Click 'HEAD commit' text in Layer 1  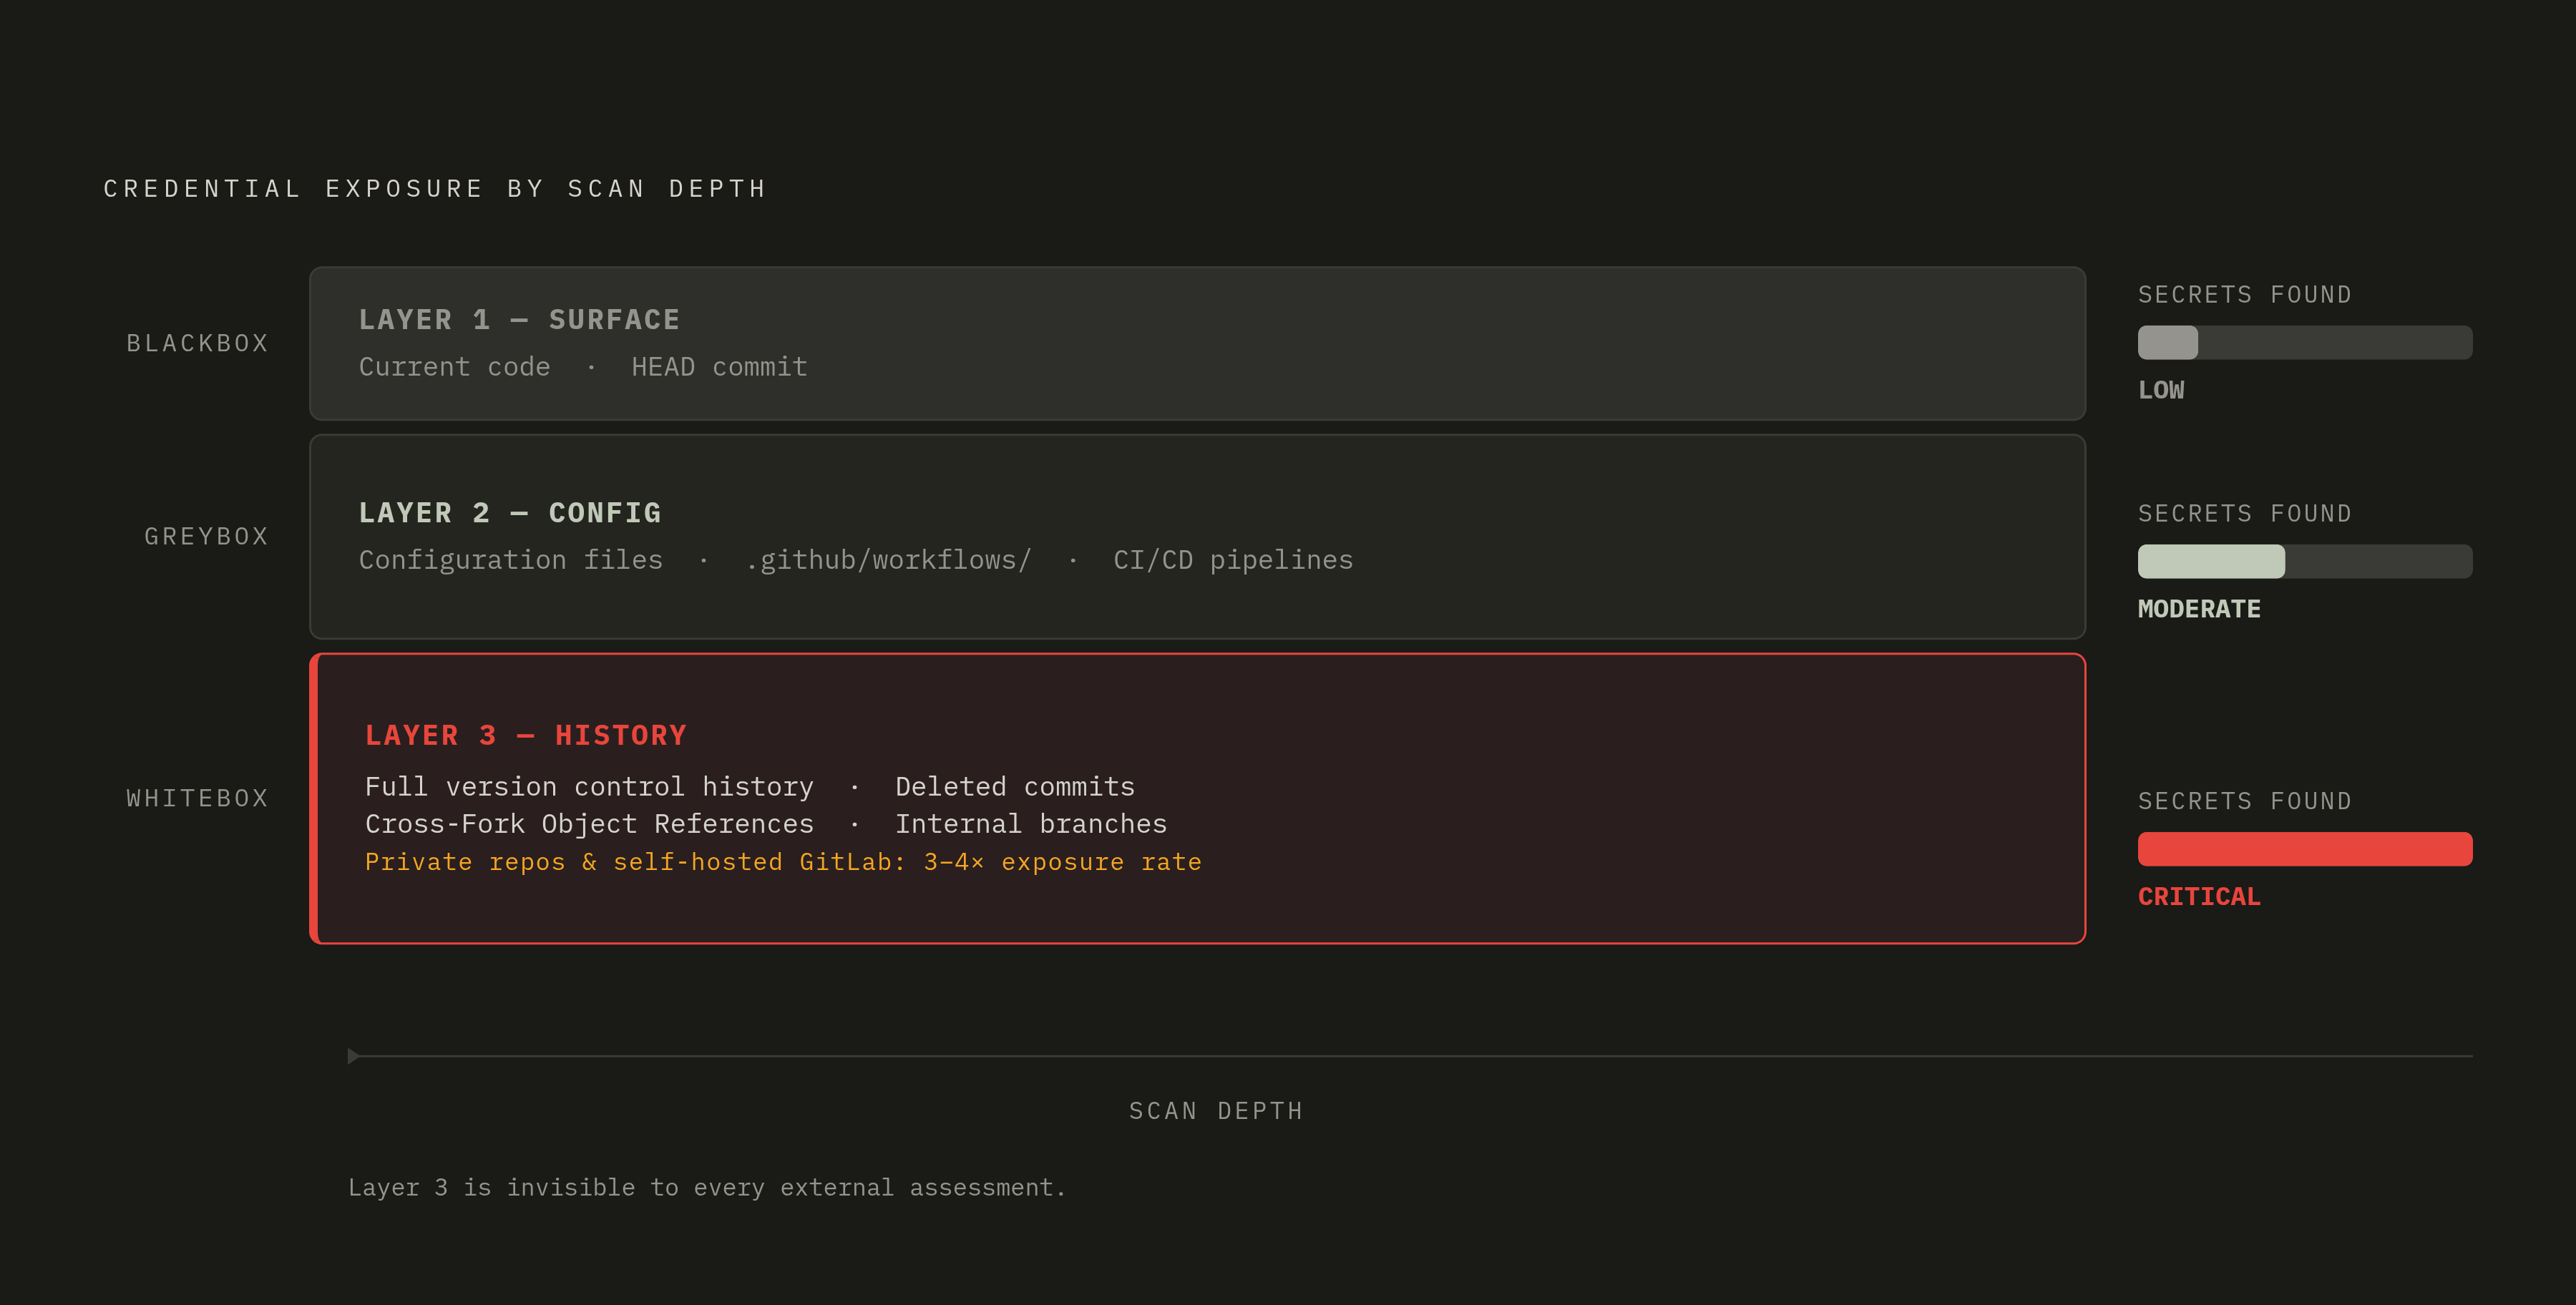click(719, 367)
